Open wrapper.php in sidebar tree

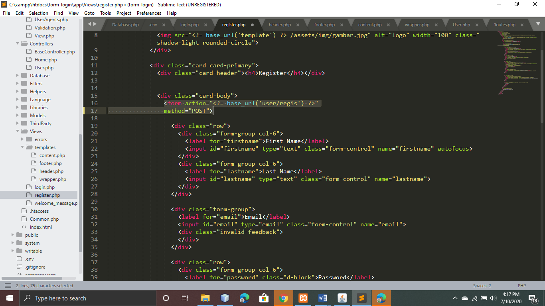(53, 179)
